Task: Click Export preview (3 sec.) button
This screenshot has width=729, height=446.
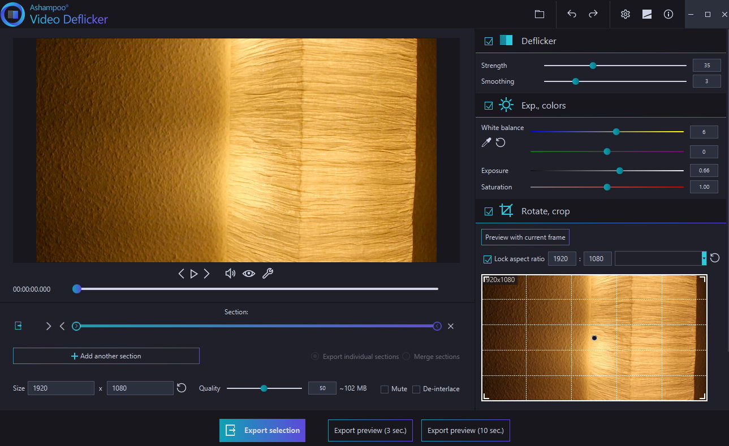Action: [370, 430]
